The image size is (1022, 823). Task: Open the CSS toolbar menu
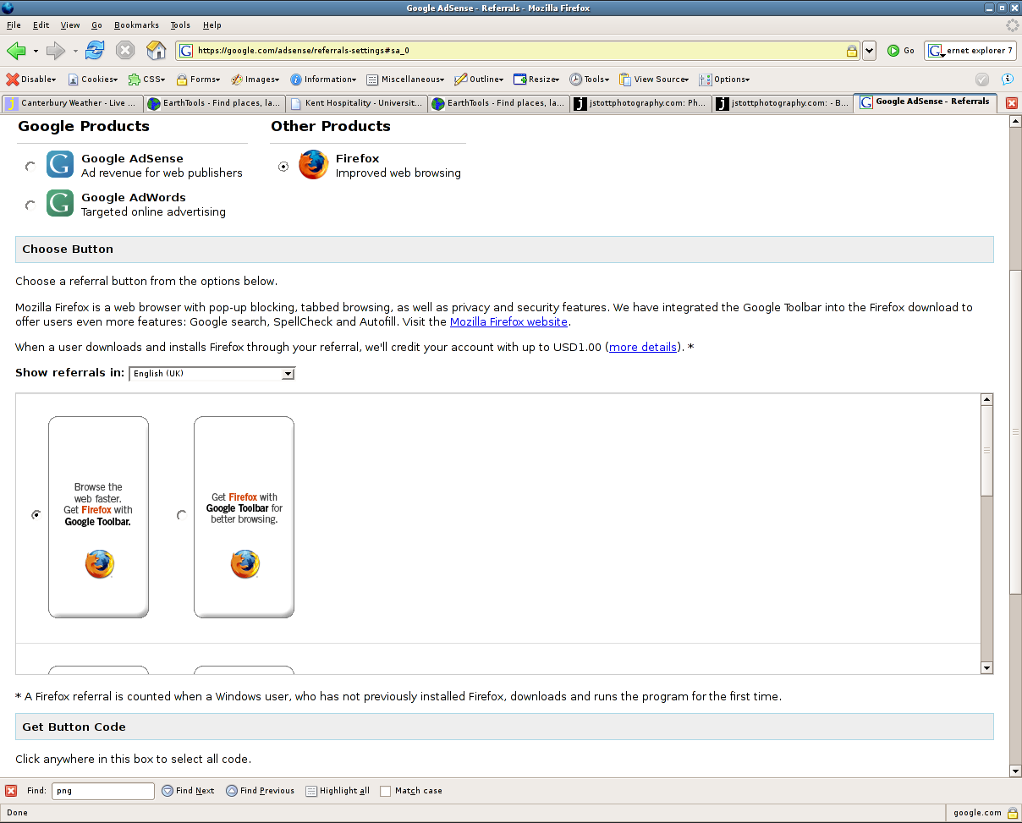(147, 80)
